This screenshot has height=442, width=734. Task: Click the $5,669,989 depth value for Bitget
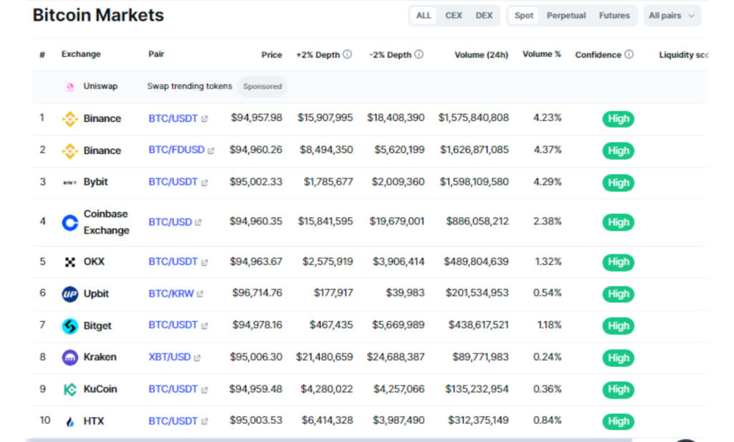[x=399, y=325]
